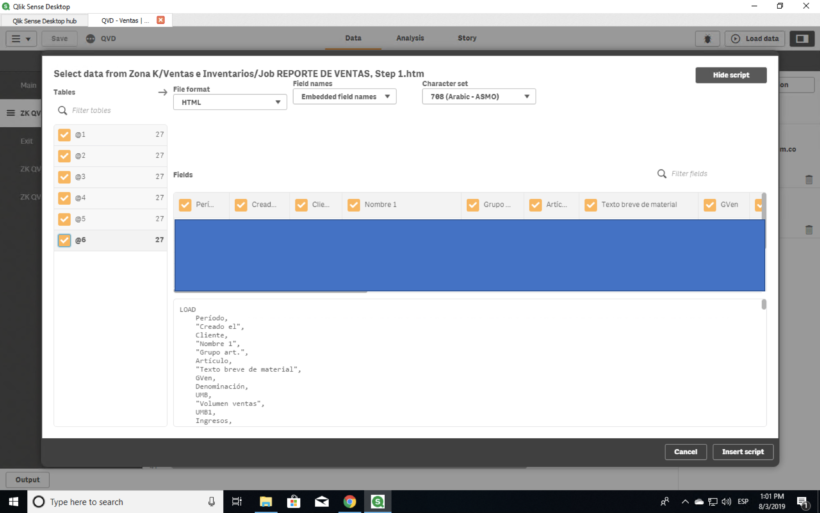
Task: Open the app navigation hamburger menu
Action: pos(21,39)
